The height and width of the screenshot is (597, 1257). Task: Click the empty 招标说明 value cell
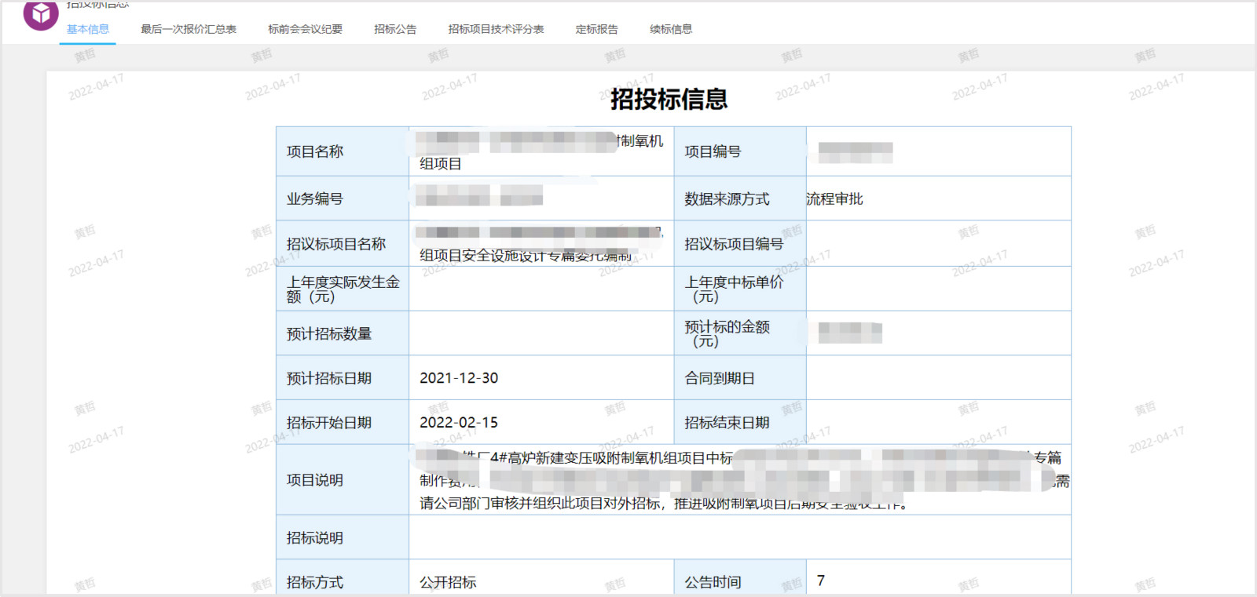coord(740,537)
